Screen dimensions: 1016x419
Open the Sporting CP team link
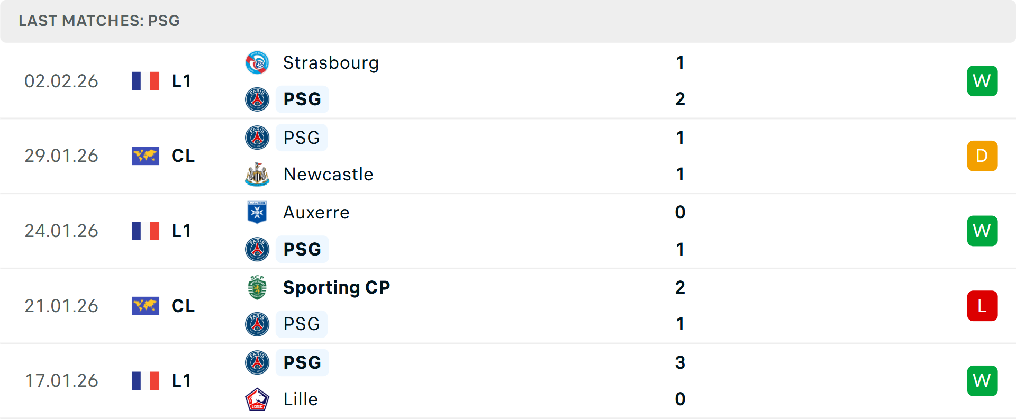(x=337, y=287)
